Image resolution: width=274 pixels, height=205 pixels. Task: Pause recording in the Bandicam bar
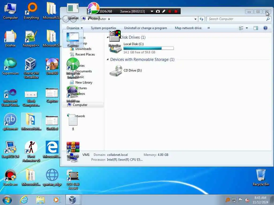(169, 11)
